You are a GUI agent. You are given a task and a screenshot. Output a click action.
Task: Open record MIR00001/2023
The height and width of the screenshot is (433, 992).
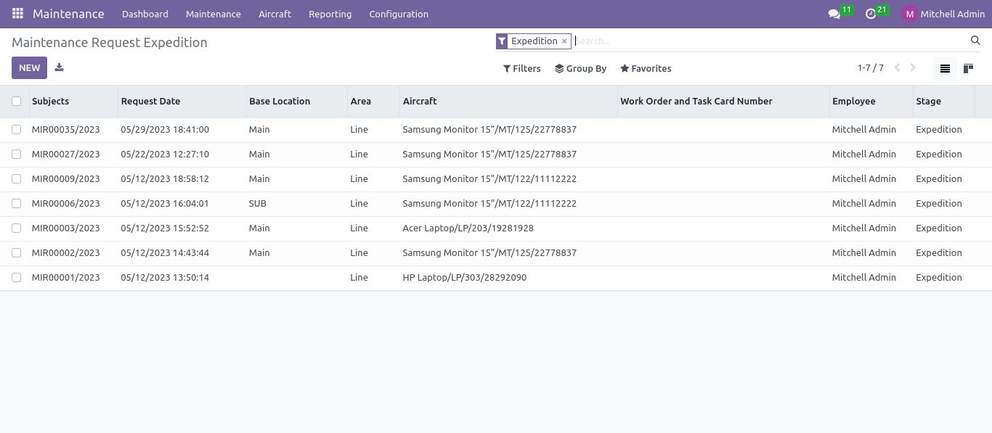[x=65, y=277]
